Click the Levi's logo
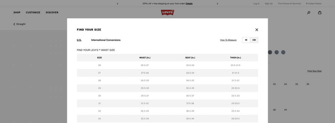The height and width of the screenshot is (123, 335). pyautogui.click(x=167, y=13)
